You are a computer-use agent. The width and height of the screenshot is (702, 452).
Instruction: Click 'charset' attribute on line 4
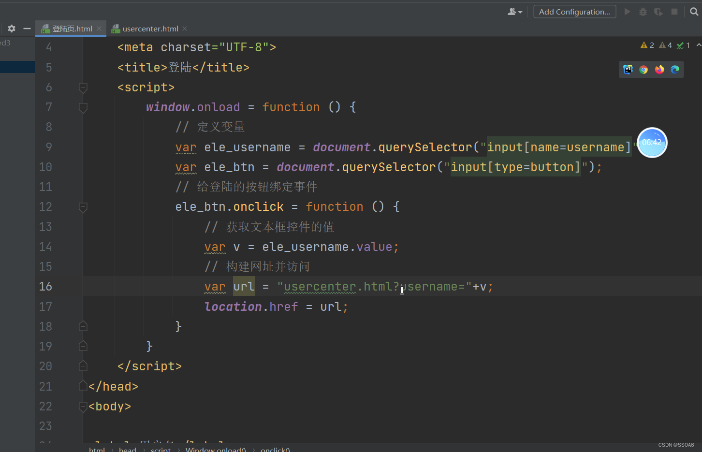click(186, 47)
